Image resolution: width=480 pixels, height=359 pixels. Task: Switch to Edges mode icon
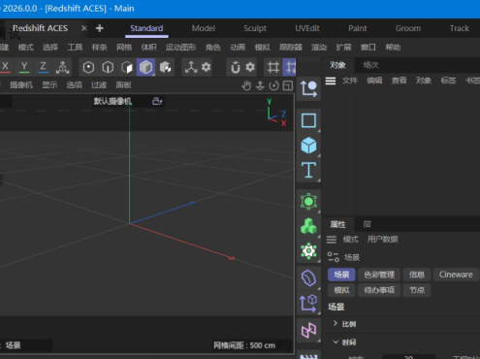click(x=108, y=67)
